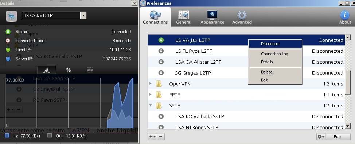The width and height of the screenshot is (355, 144).
Task: Expand the OpenVPN folder
Action: click(150, 84)
